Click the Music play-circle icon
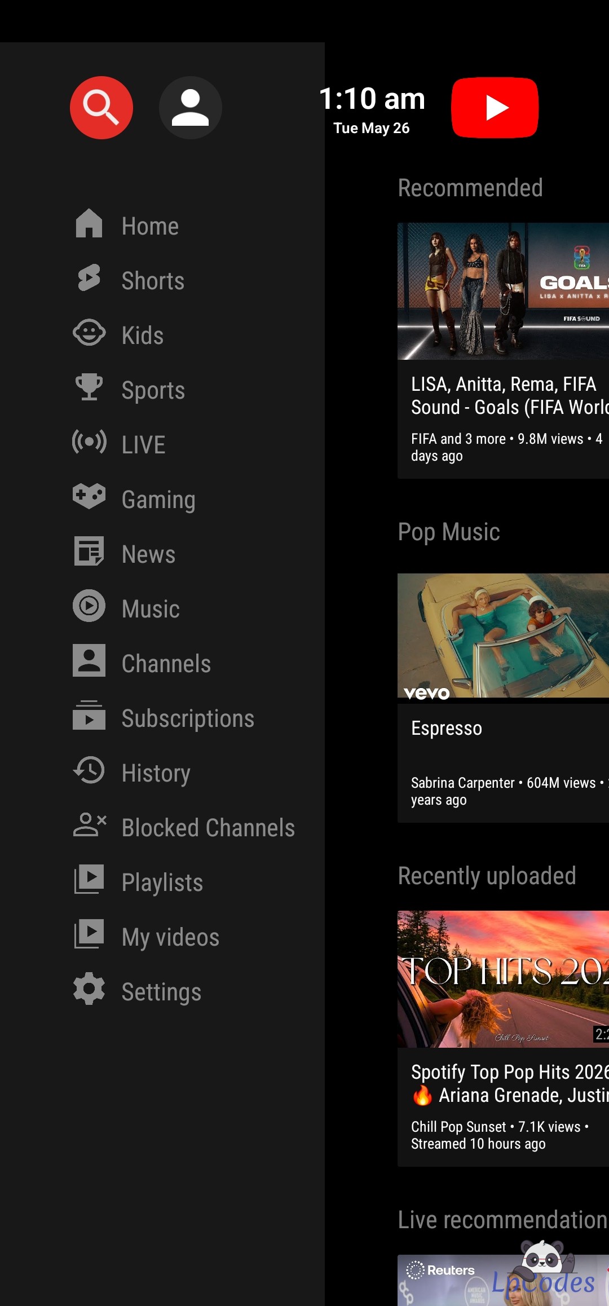 (x=89, y=606)
